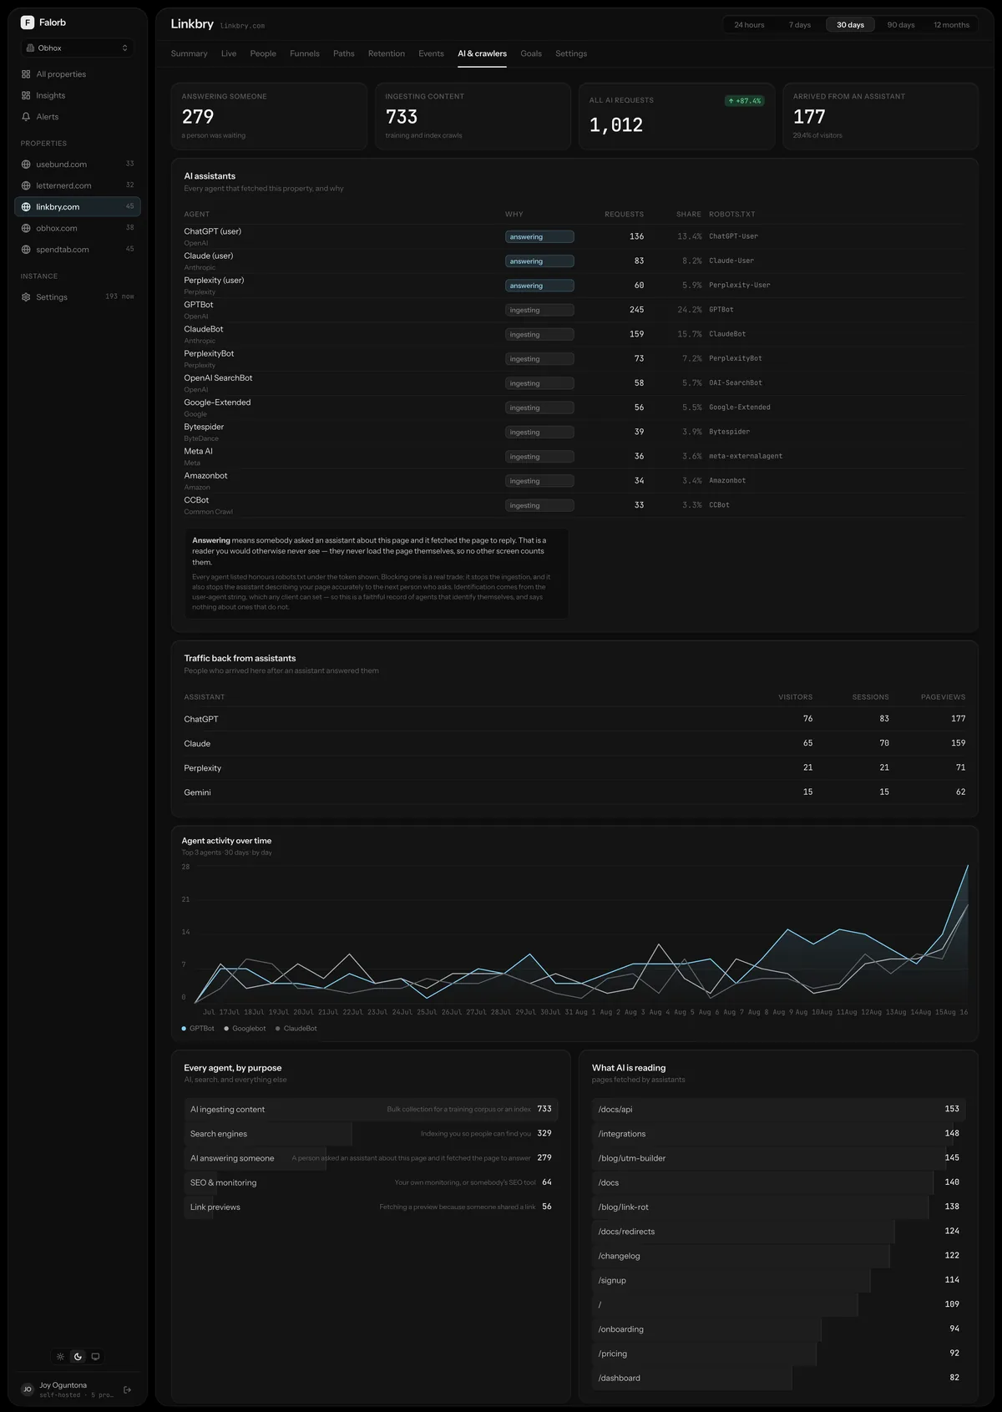Switch to the Summary tab

(x=190, y=53)
